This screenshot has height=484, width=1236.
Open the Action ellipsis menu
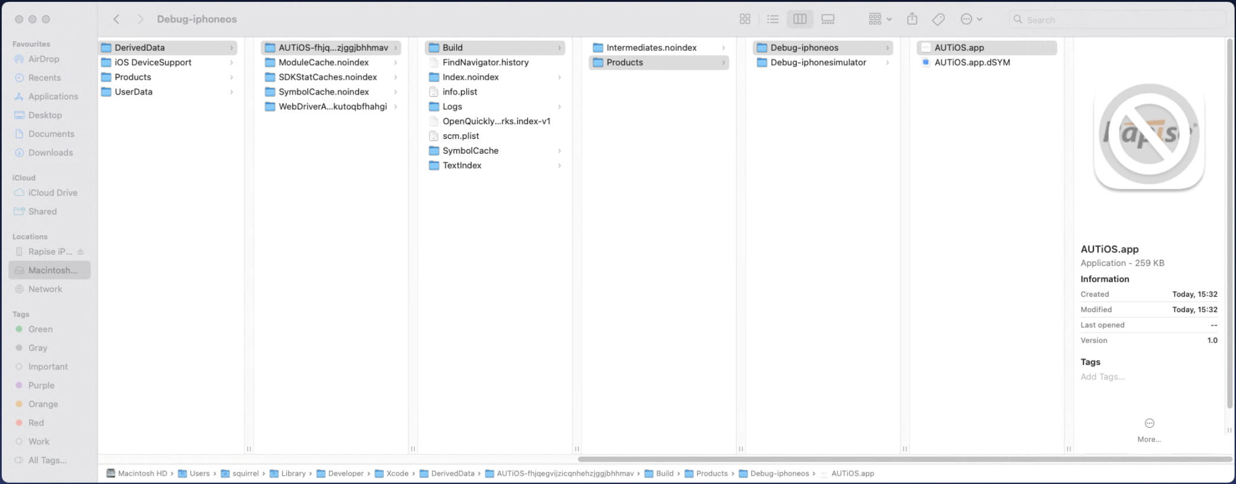971,20
